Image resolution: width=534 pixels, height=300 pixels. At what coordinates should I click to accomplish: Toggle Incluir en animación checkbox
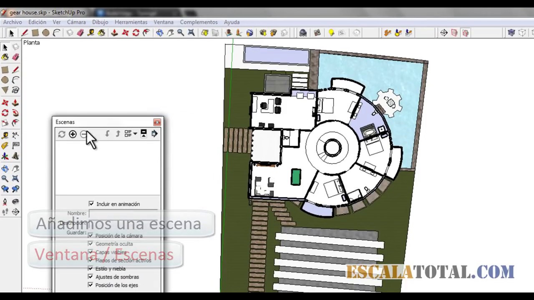click(x=91, y=204)
